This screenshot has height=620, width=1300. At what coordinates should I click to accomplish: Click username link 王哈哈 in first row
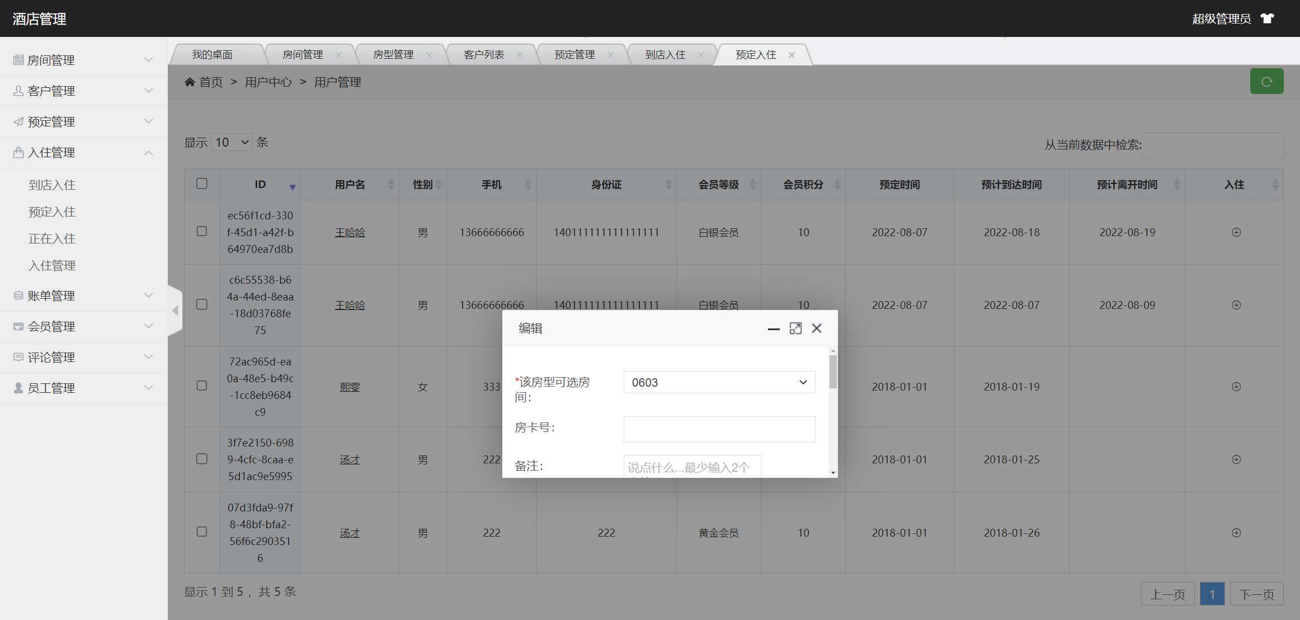[350, 232]
